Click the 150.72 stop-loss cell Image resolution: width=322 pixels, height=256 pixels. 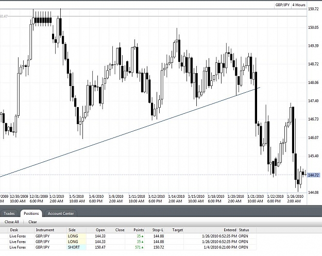tap(159, 247)
